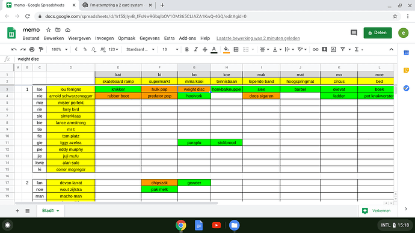Toggle bold formatting
Screen dimensions: 415x233
point(187,49)
